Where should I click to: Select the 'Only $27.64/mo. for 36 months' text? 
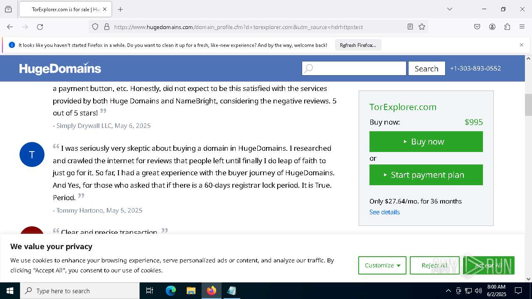[x=416, y=201]
